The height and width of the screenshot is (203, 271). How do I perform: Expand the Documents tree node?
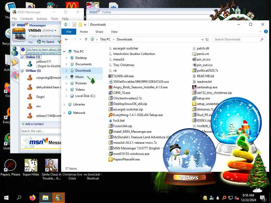point(66,64)
